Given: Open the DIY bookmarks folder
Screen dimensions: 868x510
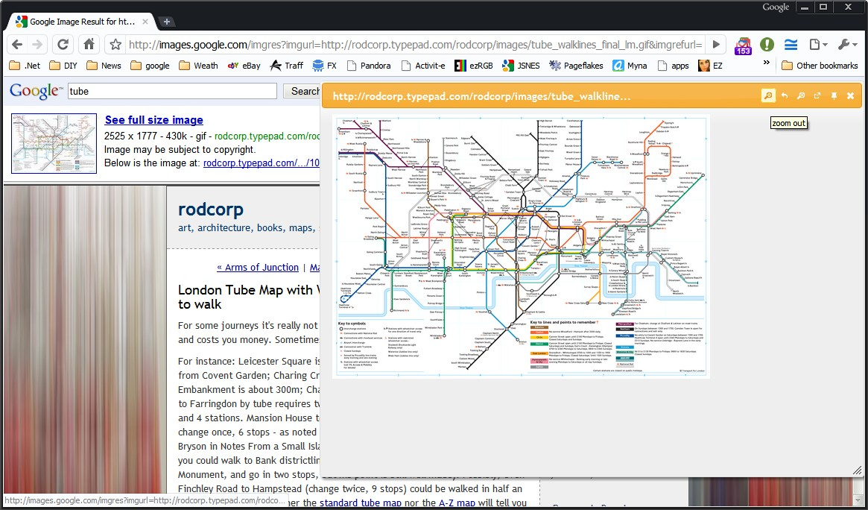Looking at the screenshot, I should (63, 66).
